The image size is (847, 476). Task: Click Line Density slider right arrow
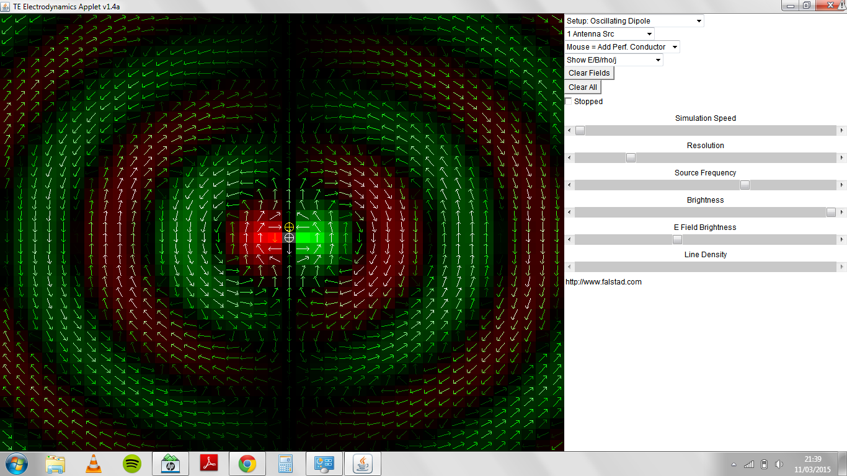click(841, 267)
